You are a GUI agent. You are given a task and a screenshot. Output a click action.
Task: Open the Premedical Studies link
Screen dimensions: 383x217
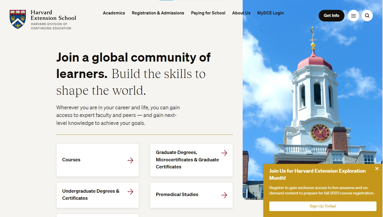191,195
